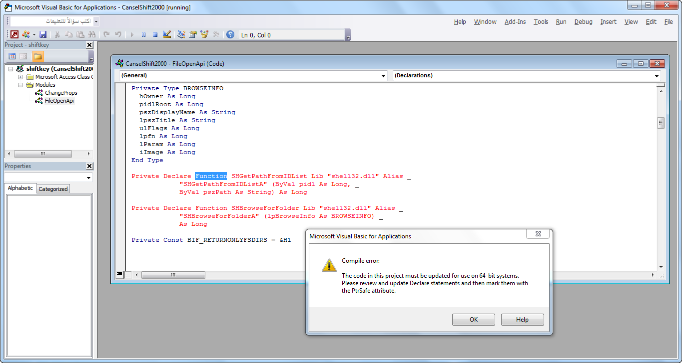Click the Reset (stop) square icon
The image size is (682, 363).
click(x=155, y=34)
